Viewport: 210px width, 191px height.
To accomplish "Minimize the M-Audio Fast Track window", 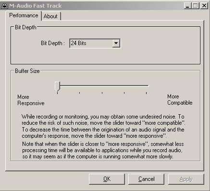I will pos(187,6).
